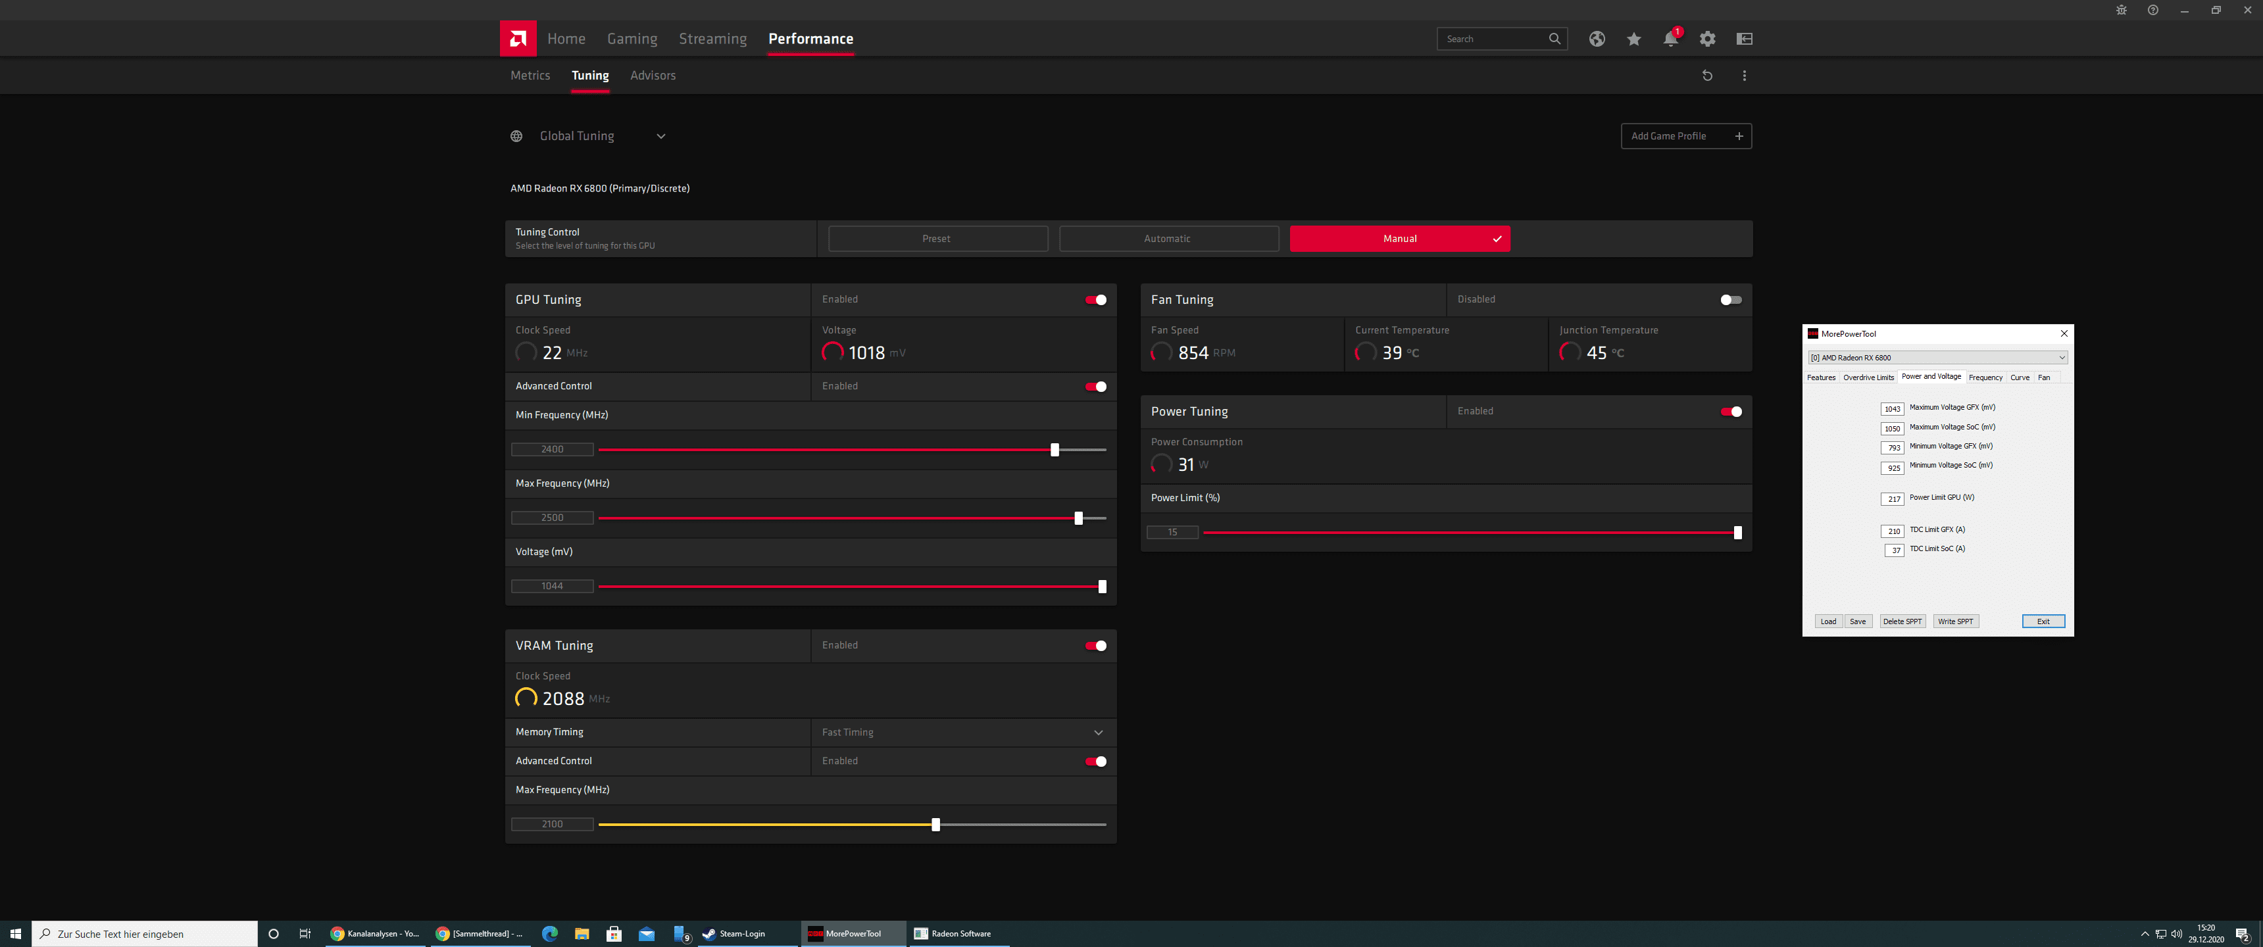Click the GPU Max Frequency slider handle
Screen dimensions: 2263x947
[x=1078, y=518]
